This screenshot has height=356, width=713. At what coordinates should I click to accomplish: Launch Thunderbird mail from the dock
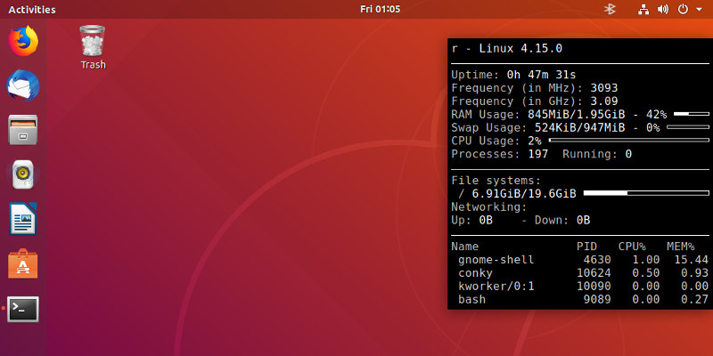point(23,85)
